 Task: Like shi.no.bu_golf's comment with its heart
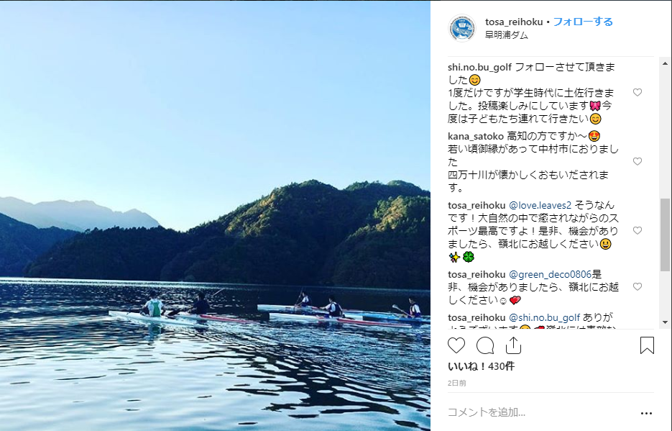[x=638, y=93]
